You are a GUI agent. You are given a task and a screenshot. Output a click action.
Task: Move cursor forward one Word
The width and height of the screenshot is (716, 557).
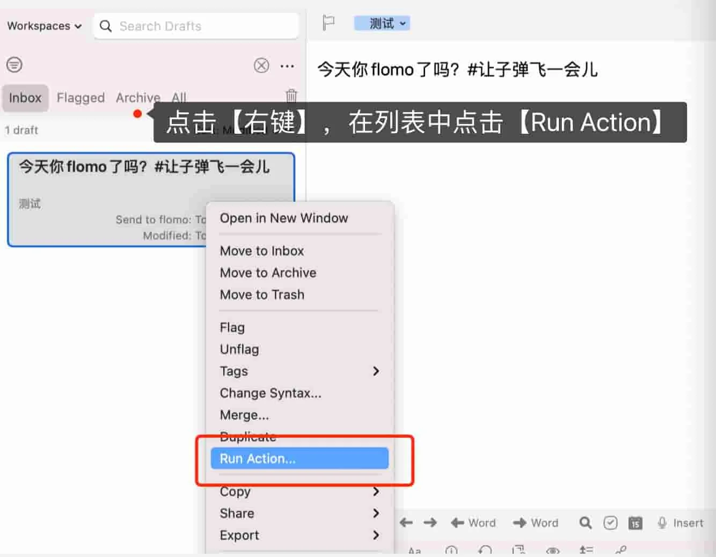tap(536, 523)
